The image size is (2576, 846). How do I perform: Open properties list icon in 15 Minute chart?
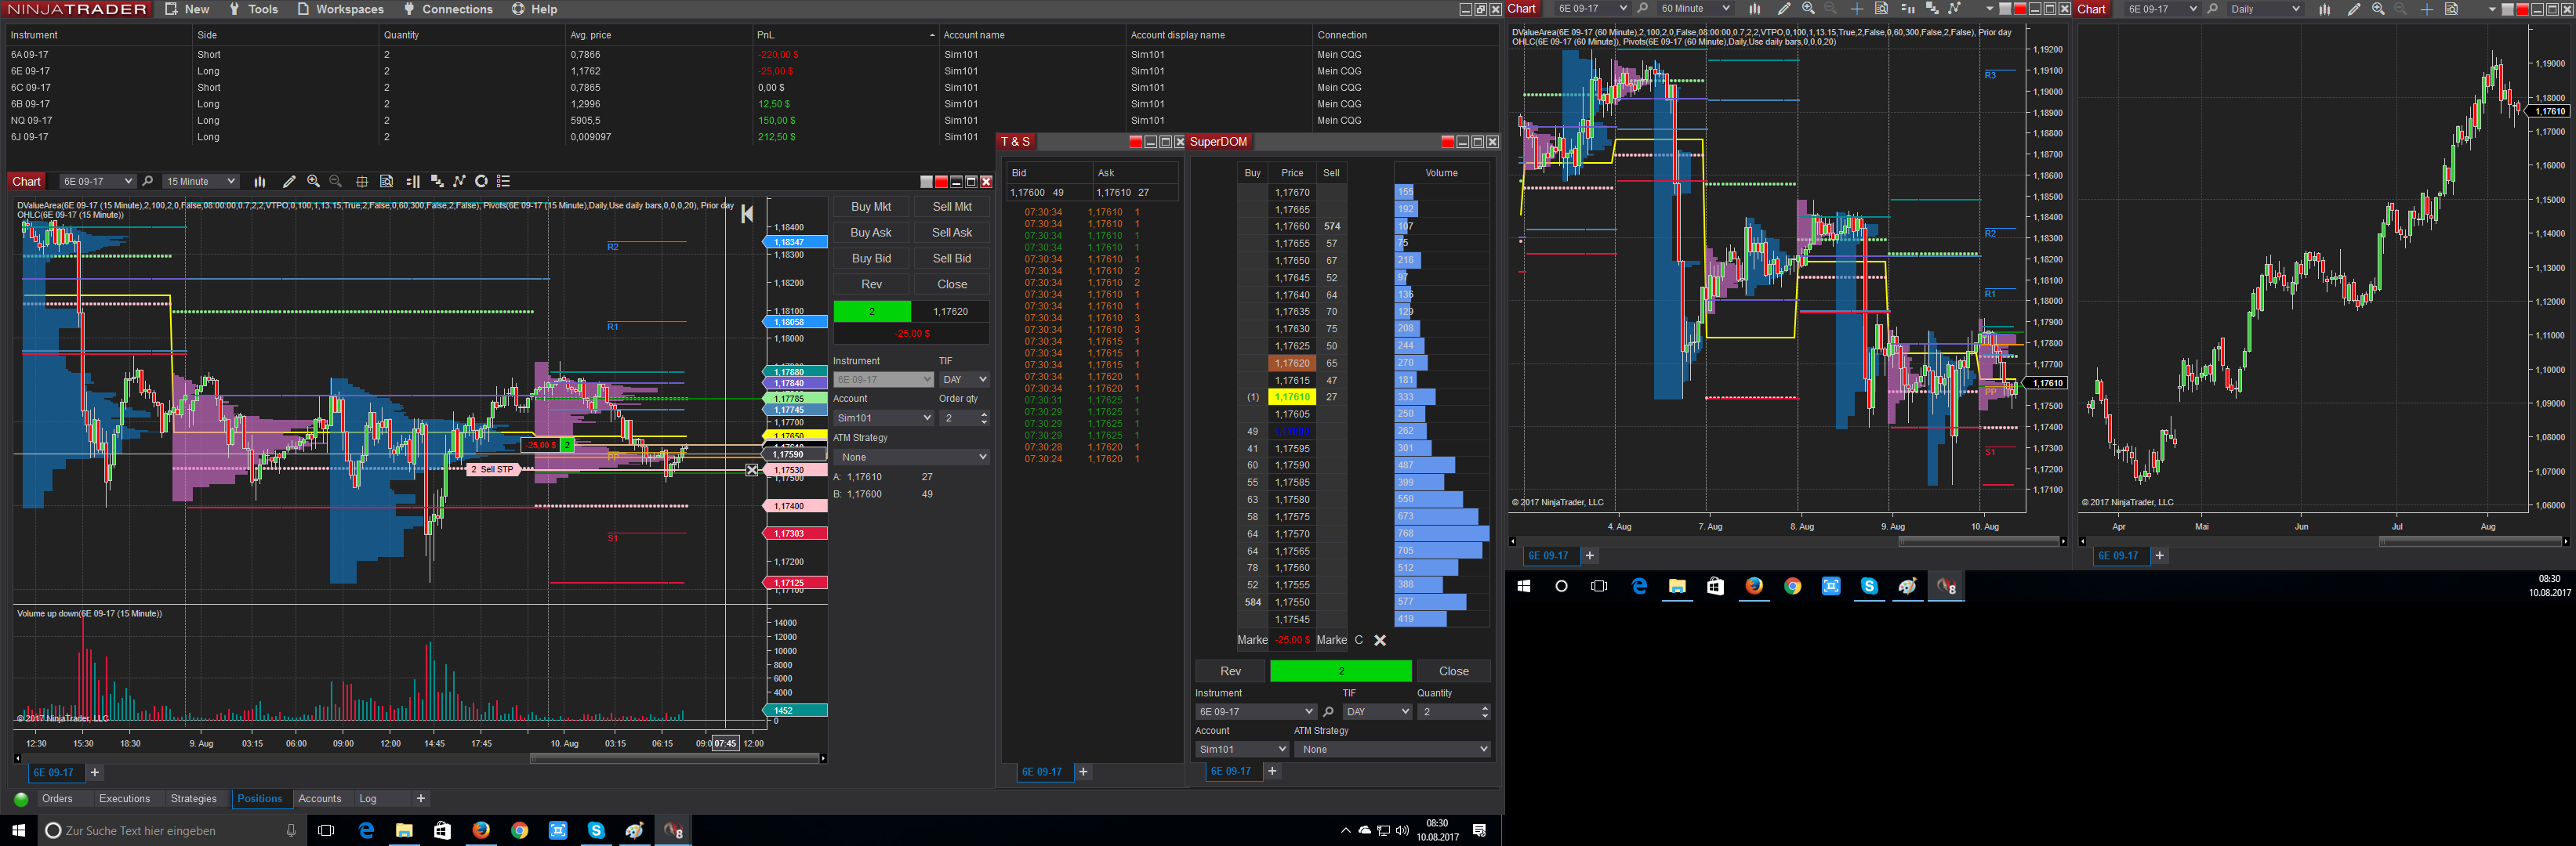click(x=504, y=181)
